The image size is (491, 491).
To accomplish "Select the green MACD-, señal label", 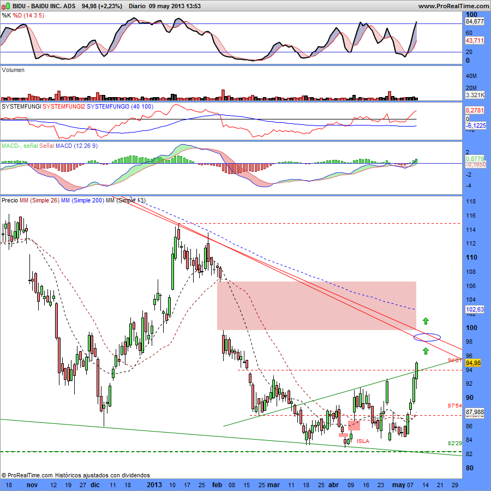I will (20, 146).
